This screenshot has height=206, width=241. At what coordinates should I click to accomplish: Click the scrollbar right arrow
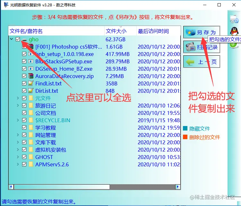(x=178, y=187)
